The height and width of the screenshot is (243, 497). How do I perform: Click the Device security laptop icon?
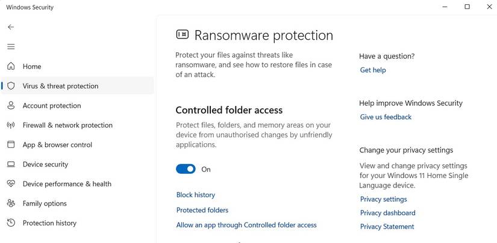point(11,164)
